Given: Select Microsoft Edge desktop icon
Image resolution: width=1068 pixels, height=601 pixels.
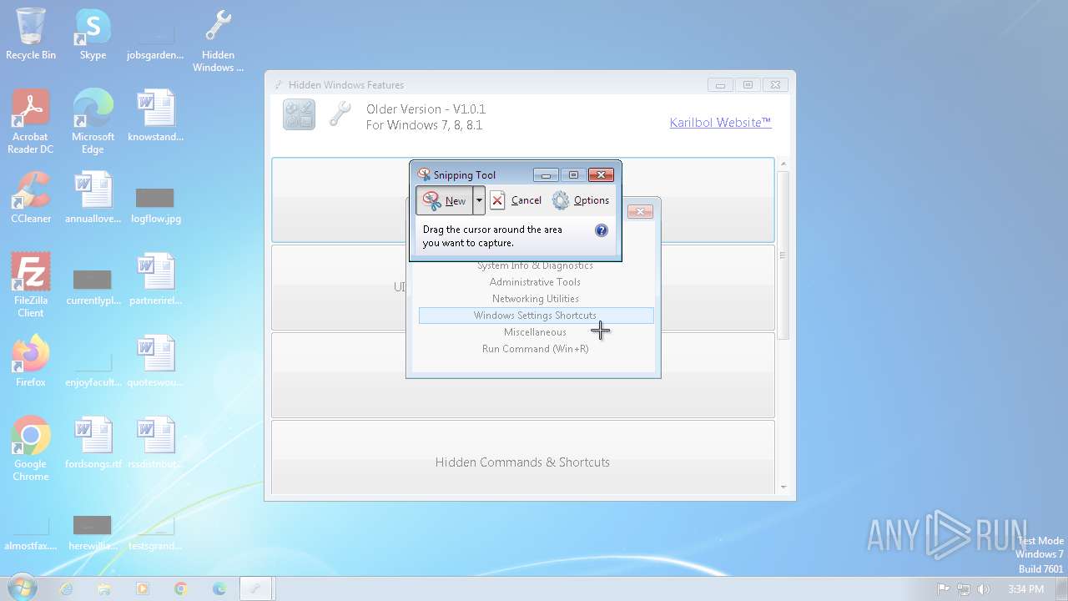Looking at the screenshot, I should 93,122.
